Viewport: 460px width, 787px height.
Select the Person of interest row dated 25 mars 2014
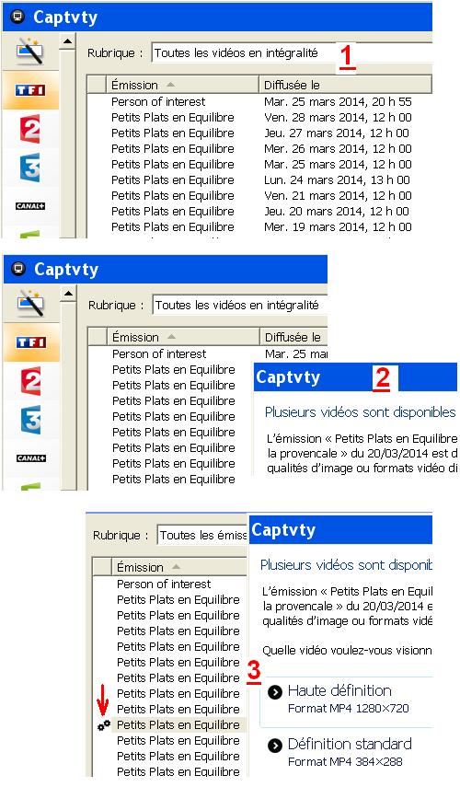click(x=259, y=101)
